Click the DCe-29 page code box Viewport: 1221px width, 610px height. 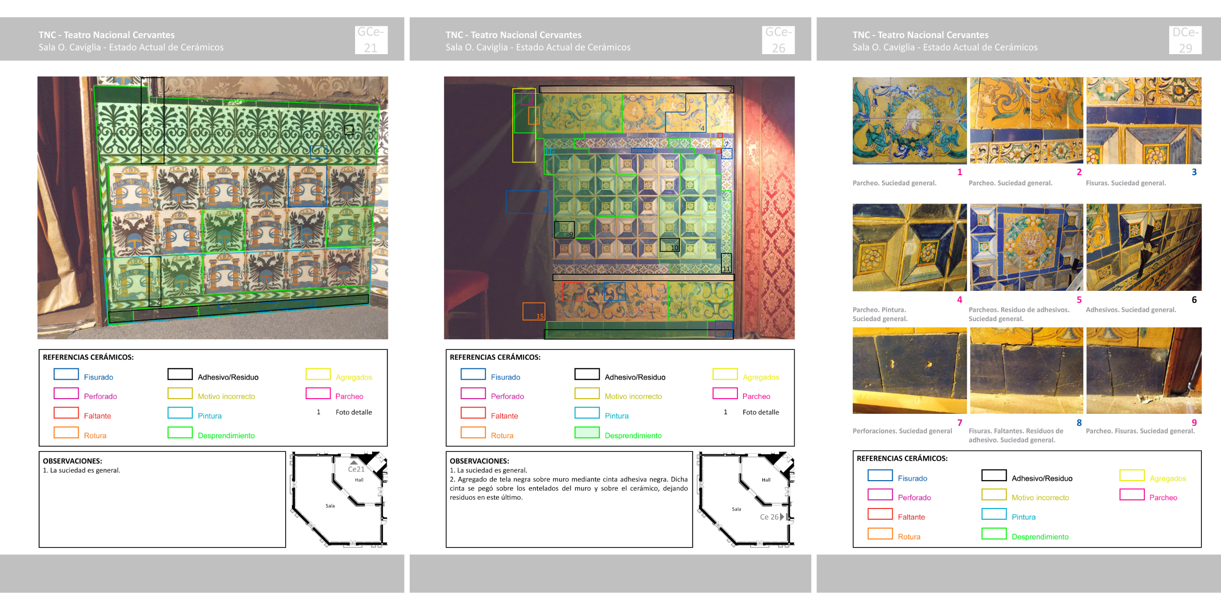(x=1185, y=40)
